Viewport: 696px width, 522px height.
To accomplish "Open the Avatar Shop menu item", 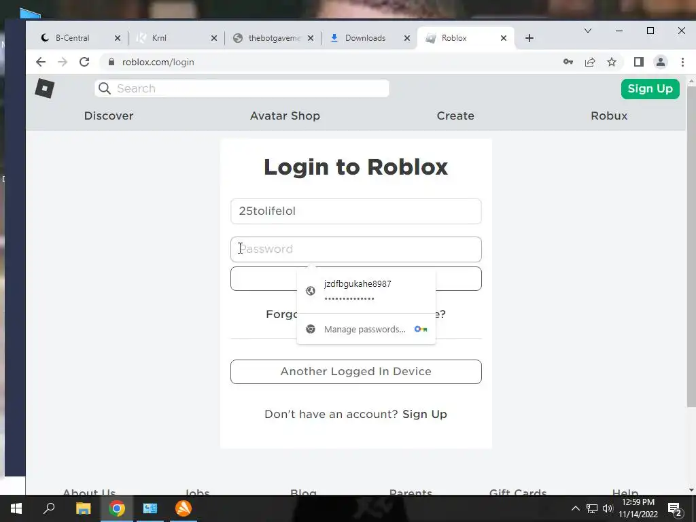I will click(x=285, y=116).
